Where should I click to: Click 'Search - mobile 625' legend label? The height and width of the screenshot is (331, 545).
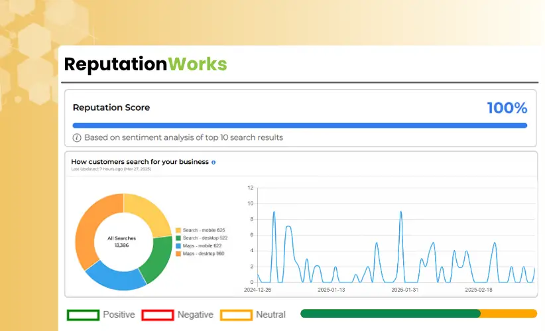204,230
